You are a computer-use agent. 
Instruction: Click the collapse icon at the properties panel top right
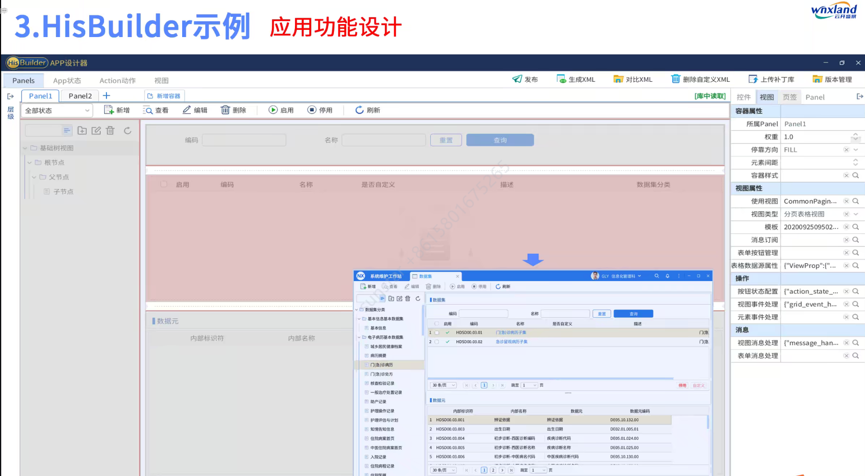click(x=860, y=97)
